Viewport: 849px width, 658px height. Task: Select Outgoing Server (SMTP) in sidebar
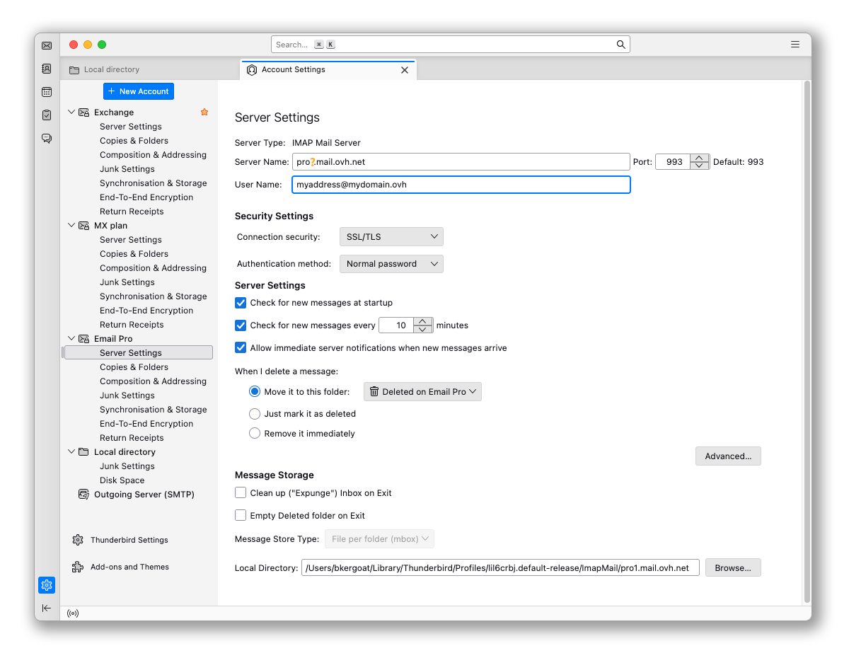(144, 495)
